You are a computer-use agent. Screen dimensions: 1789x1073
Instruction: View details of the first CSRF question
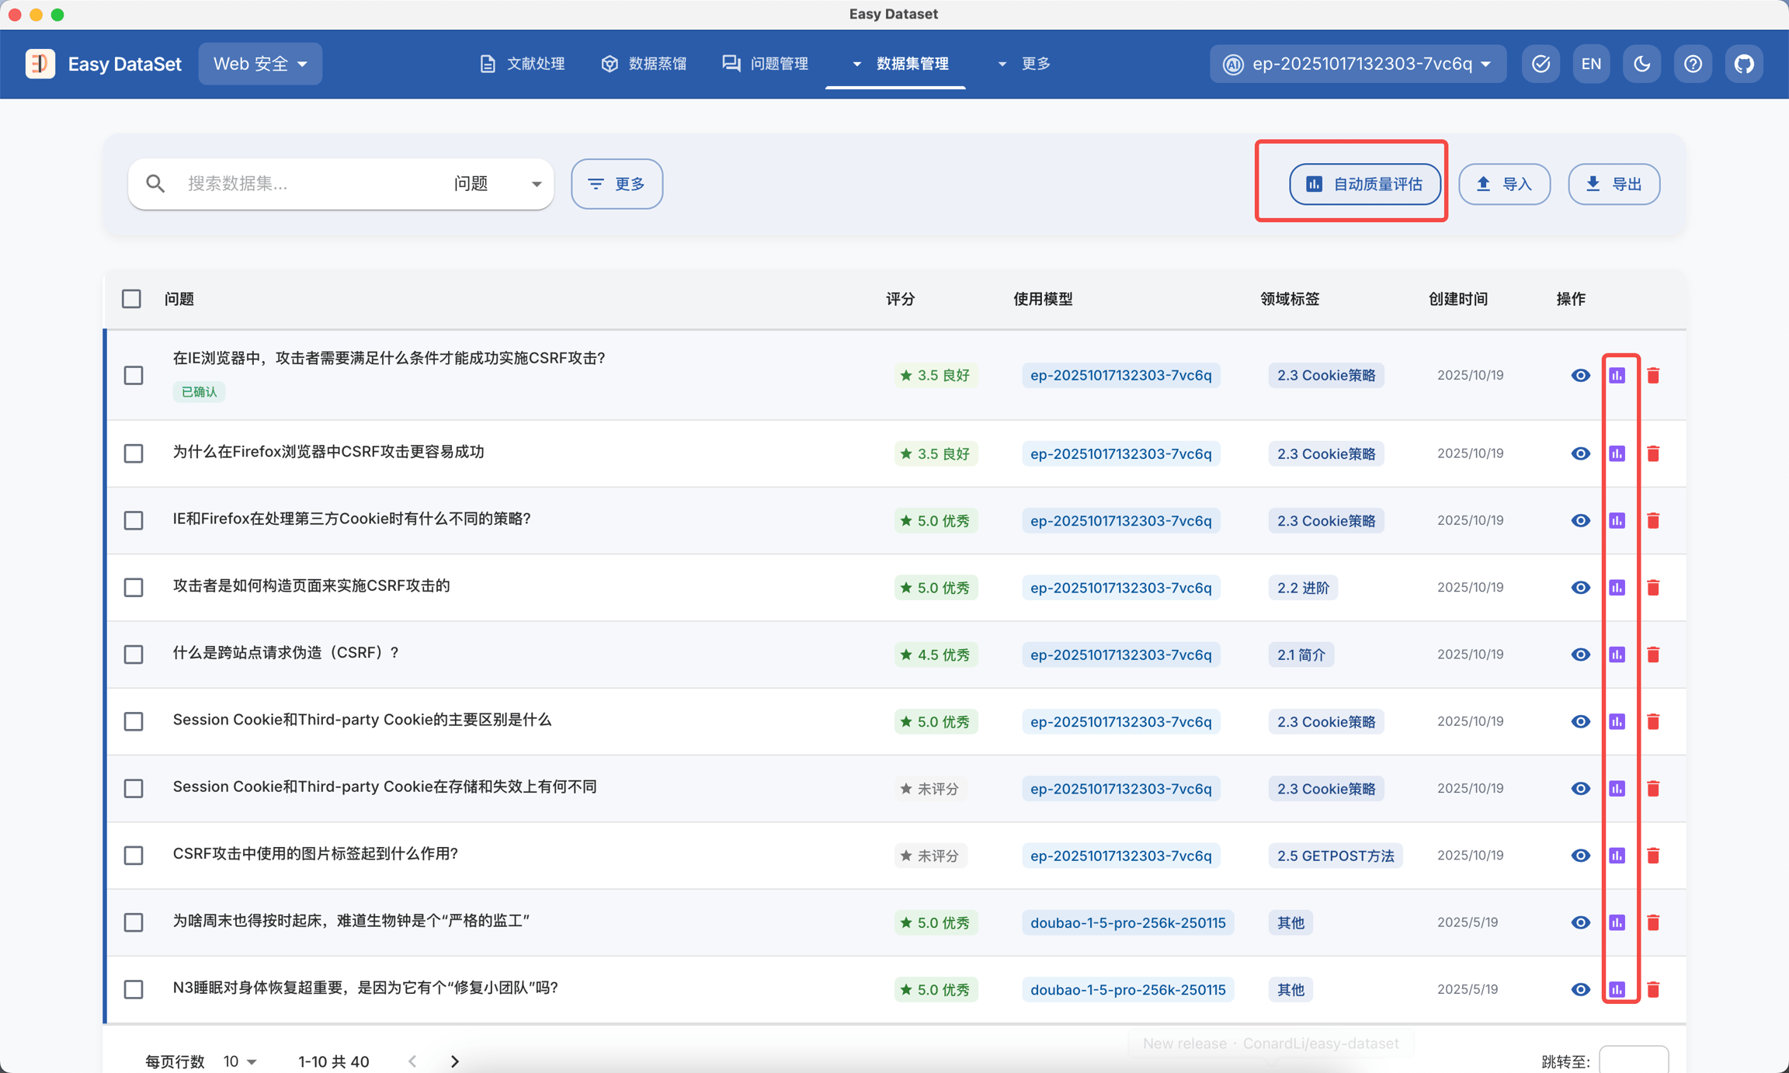click(x=1580, y=376)
